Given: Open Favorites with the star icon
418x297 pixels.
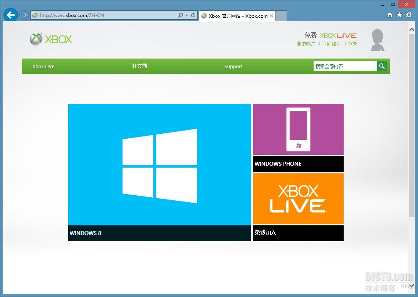Looking at the screenshot, I should [x=399, y=15].
